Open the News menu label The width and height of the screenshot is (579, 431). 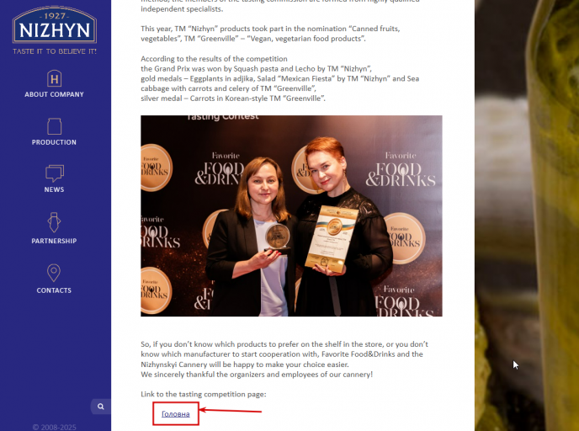[54, 189]
